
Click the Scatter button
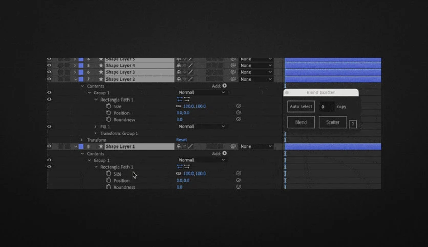click(333, 122)
